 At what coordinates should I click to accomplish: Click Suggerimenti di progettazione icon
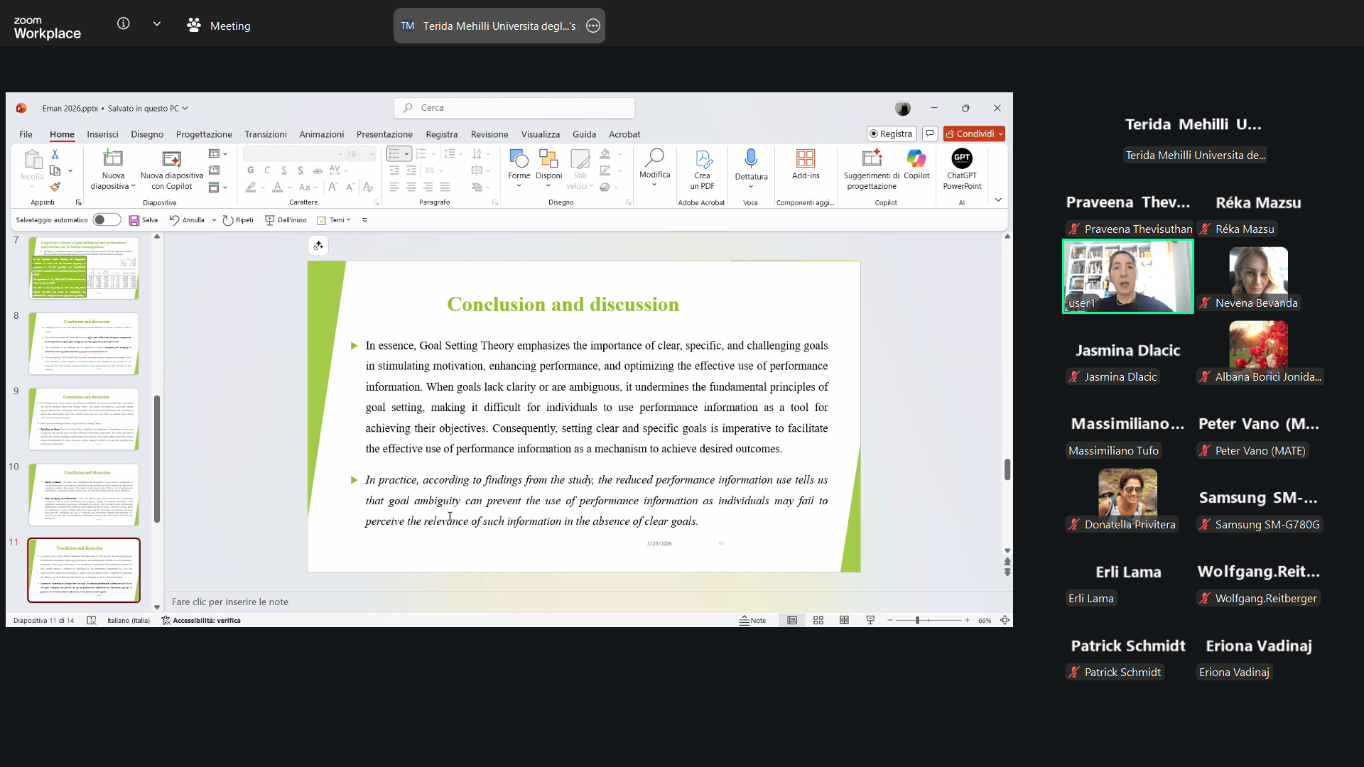click(x=871, y=158)
